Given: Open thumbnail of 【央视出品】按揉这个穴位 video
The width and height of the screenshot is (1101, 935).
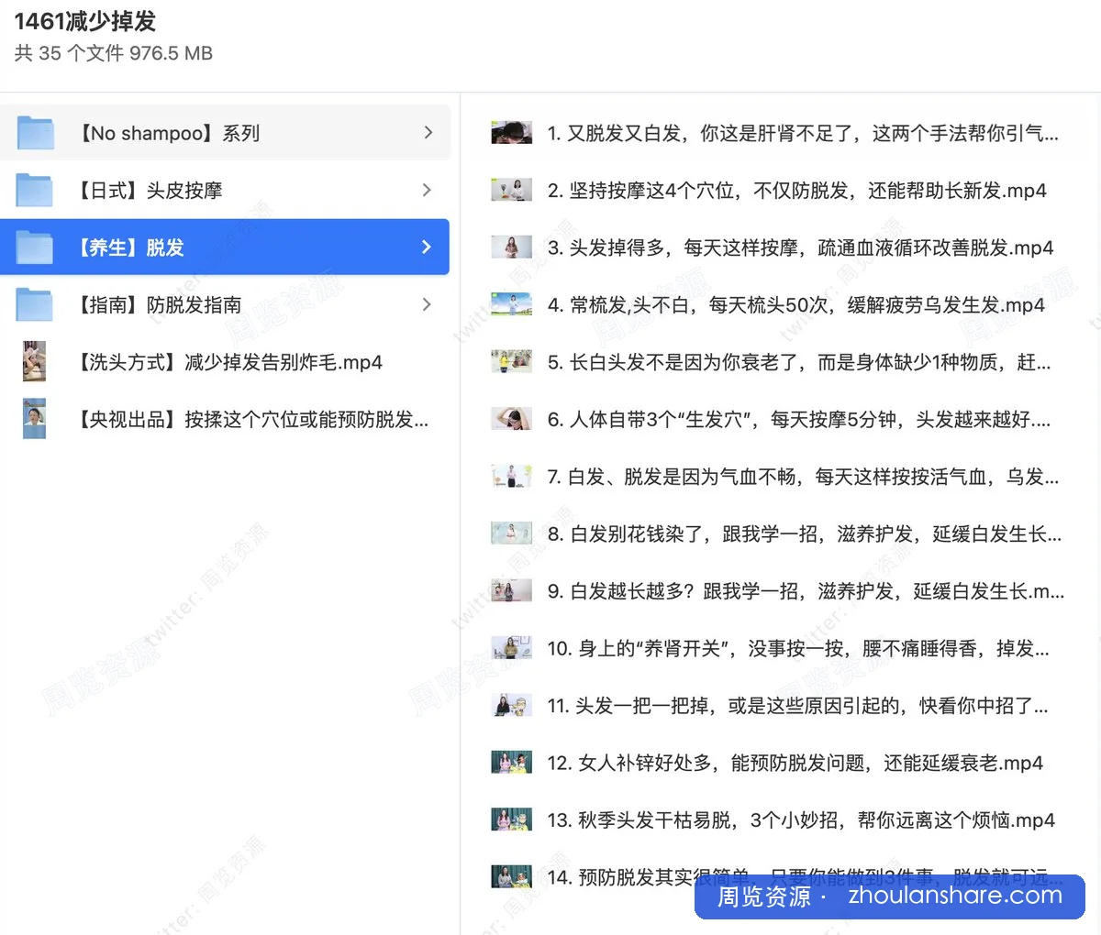Looking at the screenshot, I should (35, 419).
